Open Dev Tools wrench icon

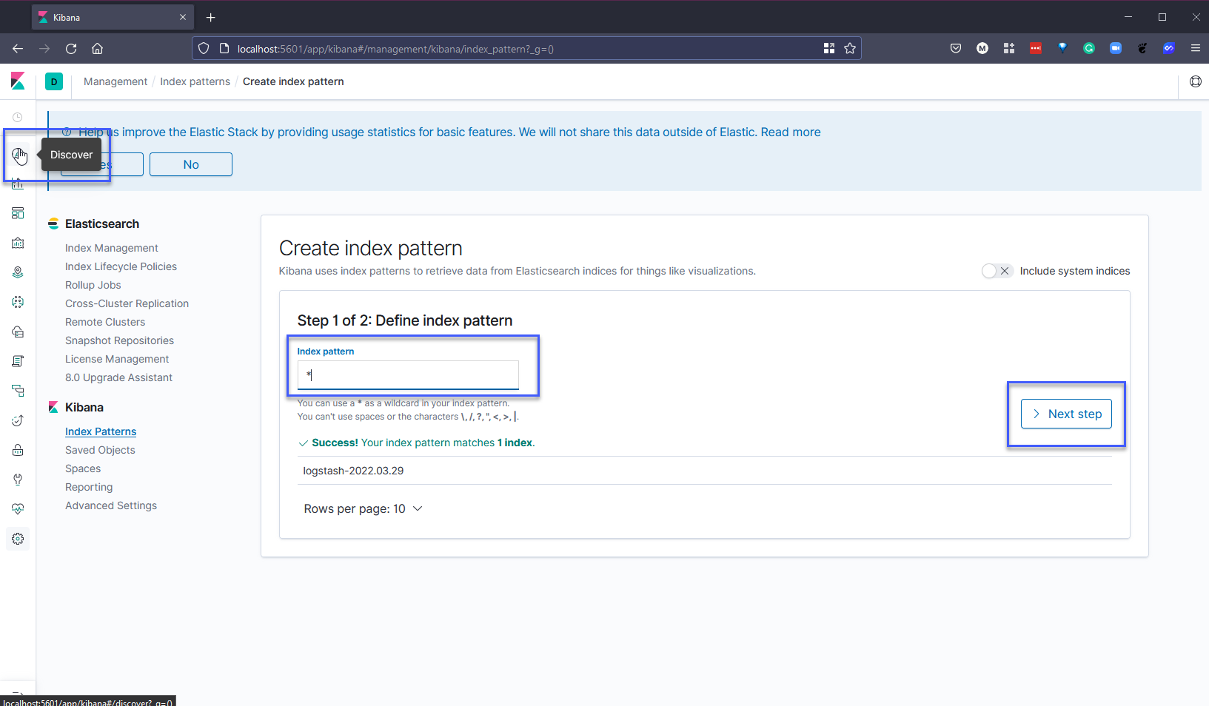pos(18,480)
